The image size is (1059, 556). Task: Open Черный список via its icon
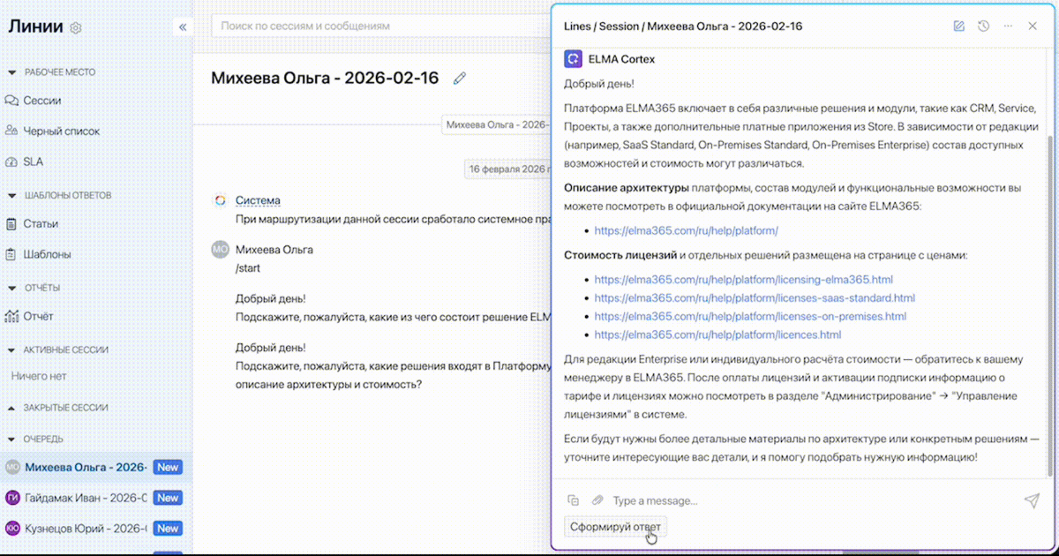coord(11,131)
